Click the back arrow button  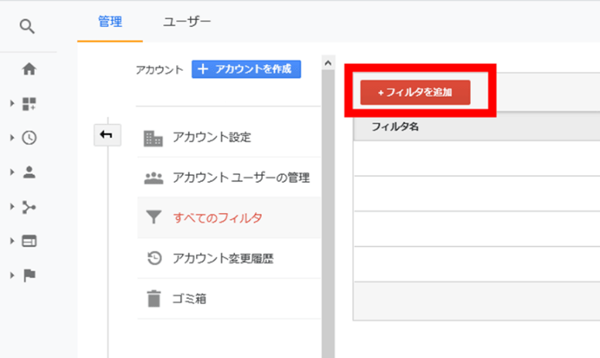[107, 135]
